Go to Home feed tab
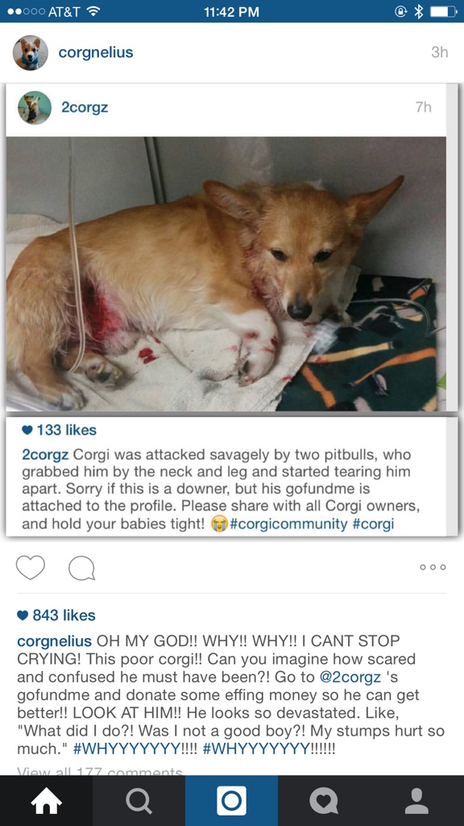The height and width of the screenshot is (826, 464). [x=46, y=801]
